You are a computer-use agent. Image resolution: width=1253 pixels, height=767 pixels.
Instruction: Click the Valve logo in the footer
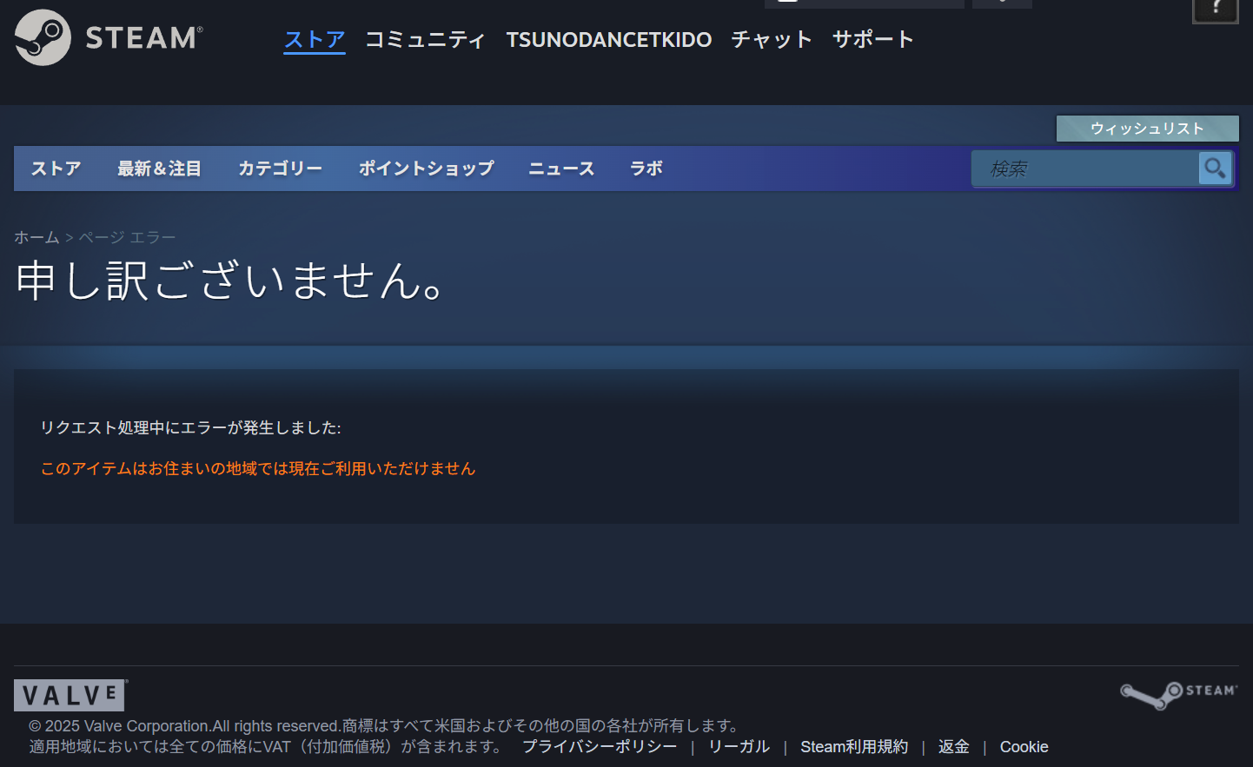[70, 695]
